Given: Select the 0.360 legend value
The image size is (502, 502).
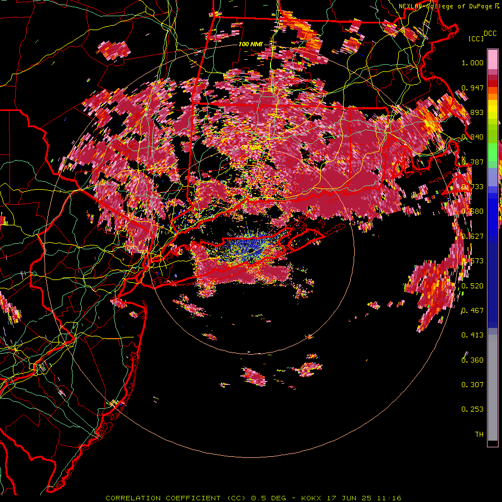Looking at the screenshot, I should click(472, 360).
